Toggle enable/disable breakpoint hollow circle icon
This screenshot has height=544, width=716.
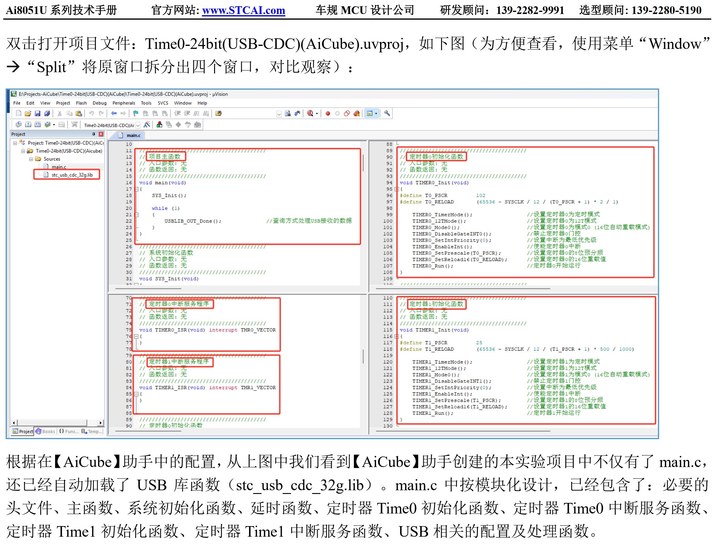click(x=337, y=114)
